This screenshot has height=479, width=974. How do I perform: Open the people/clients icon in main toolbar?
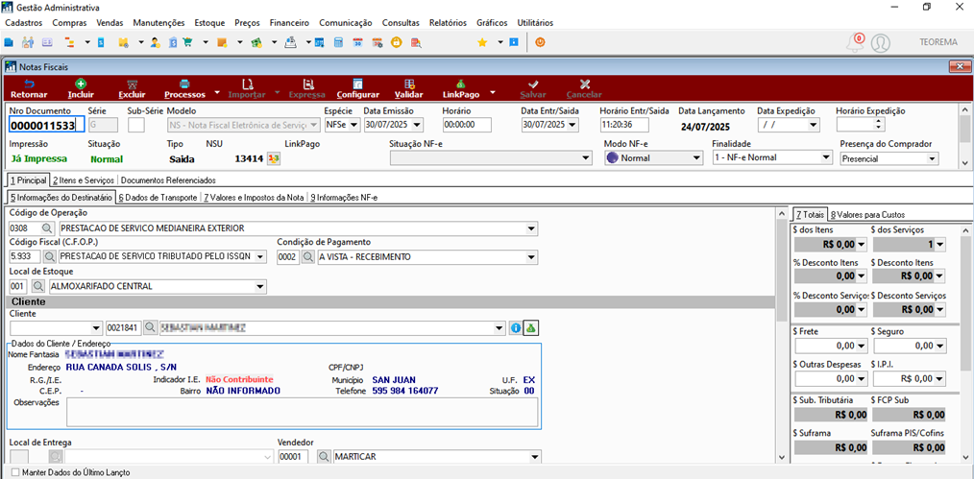[27, 43]
